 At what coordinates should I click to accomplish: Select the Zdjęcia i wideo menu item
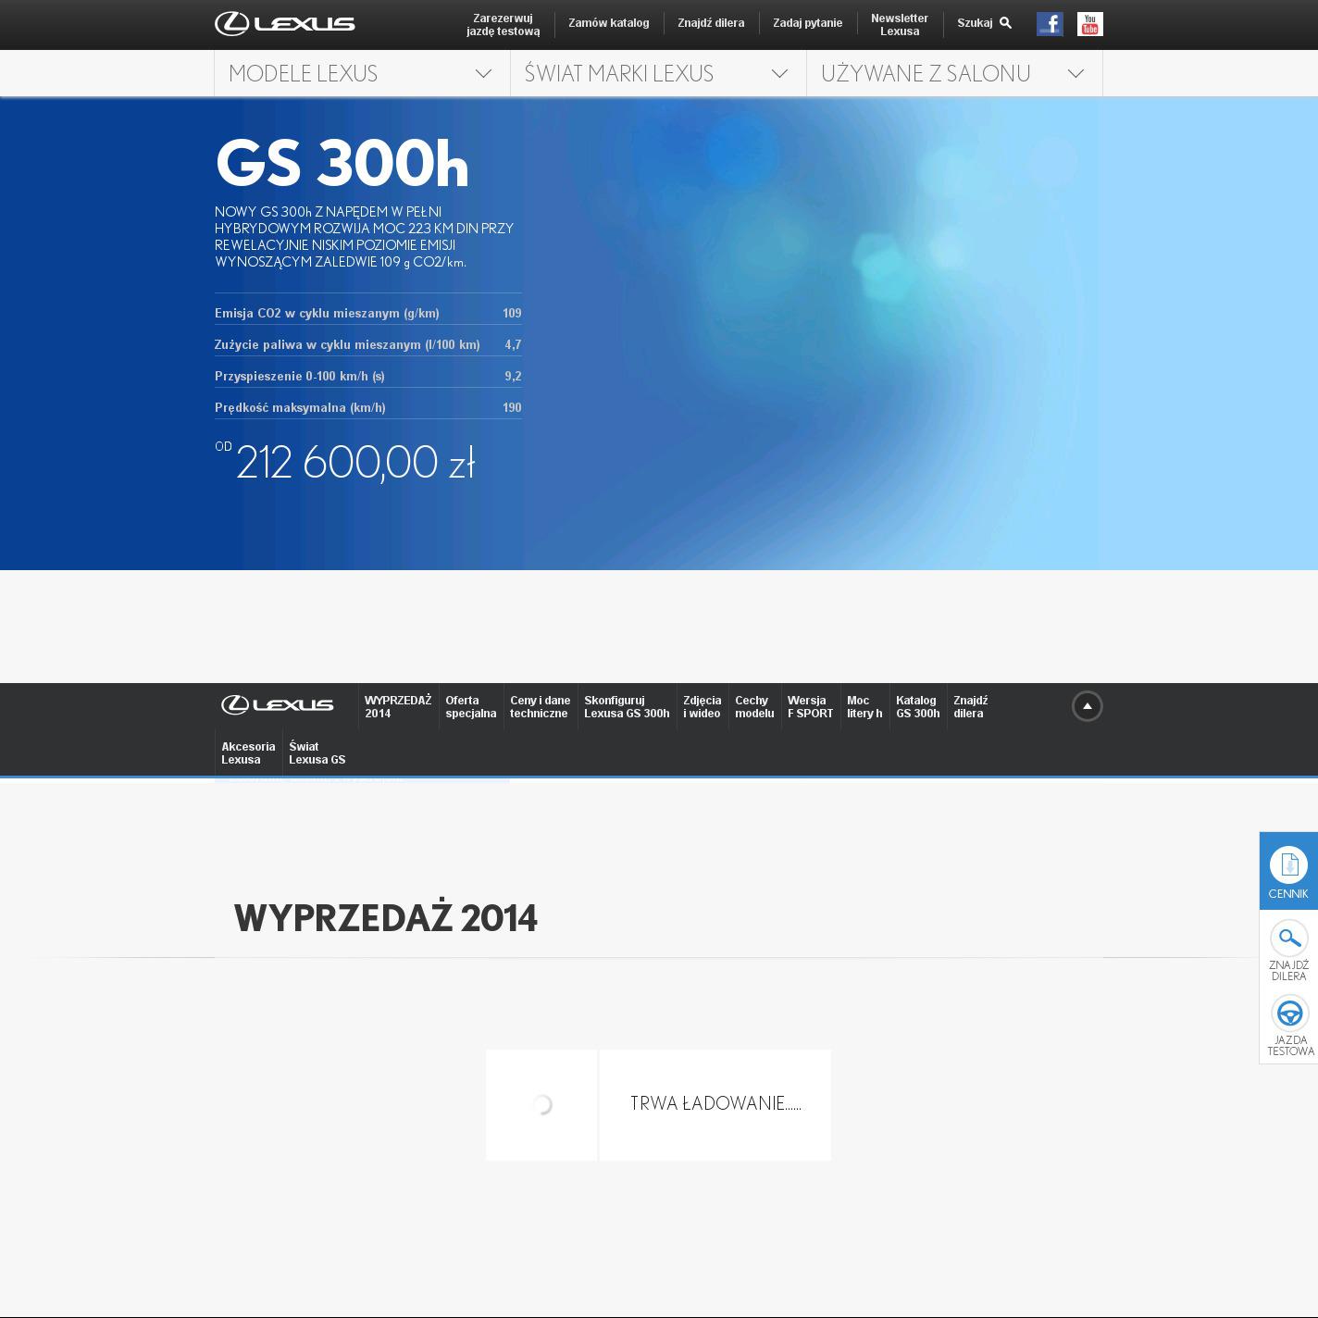[703, 707]
